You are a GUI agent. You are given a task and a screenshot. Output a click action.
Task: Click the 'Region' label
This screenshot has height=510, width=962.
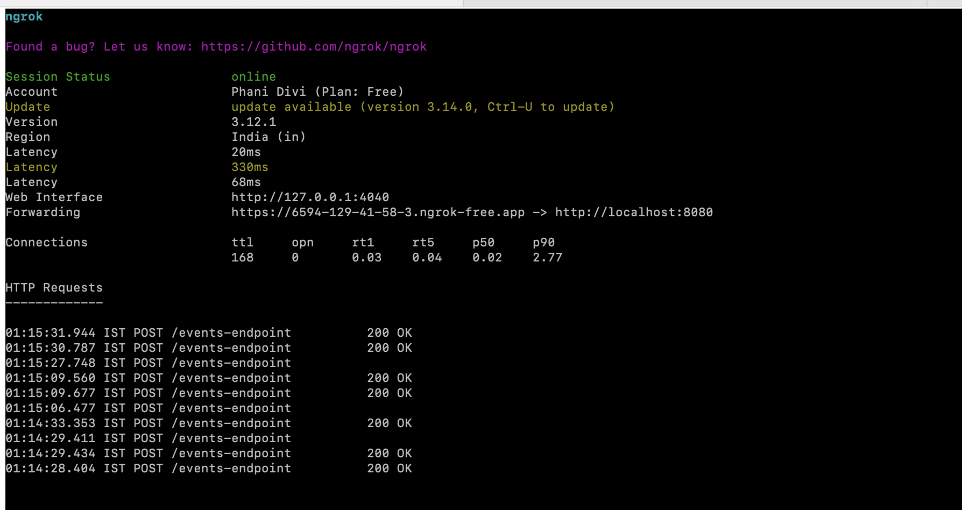pyautogui.click(x=27, y=137)
